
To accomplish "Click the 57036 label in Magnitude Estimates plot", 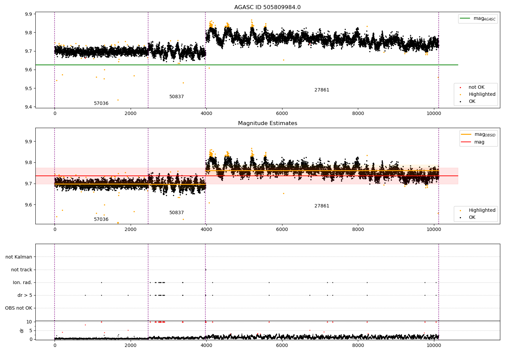I will (x=101, y=219).
